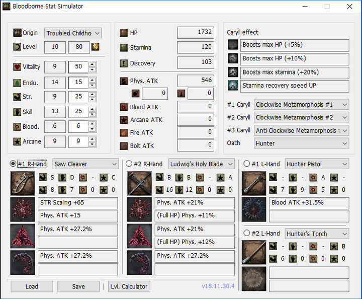Screen dimensions: 362x299
Task: Minimize the Bloodborne Stat Simulator window
Action: tap(305, 7)
